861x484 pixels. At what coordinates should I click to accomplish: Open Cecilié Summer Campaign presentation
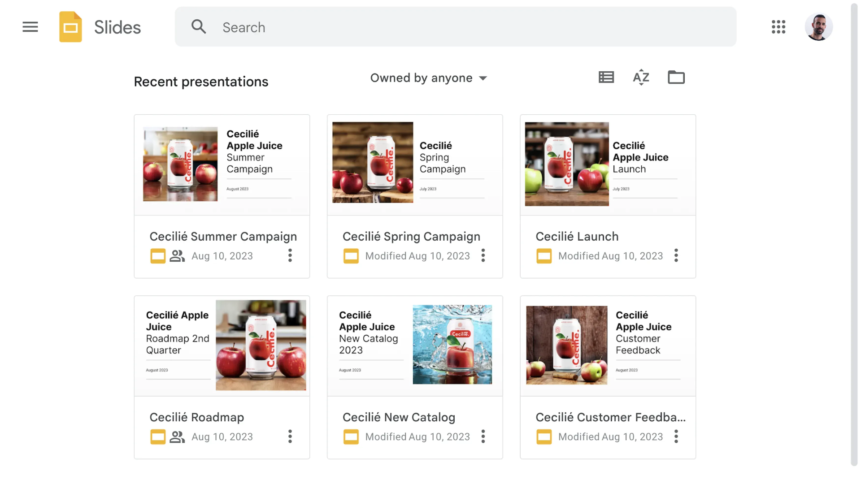click(x=223, y=236)
